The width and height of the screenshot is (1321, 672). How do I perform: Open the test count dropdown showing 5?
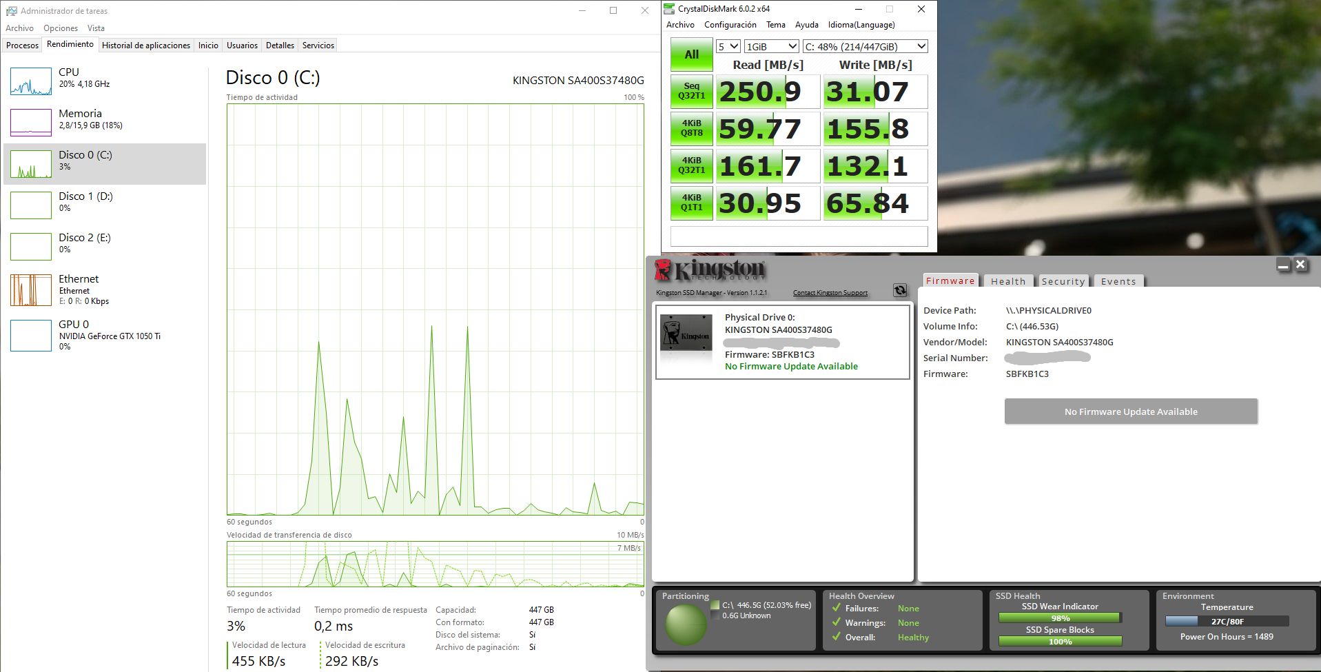728,46
